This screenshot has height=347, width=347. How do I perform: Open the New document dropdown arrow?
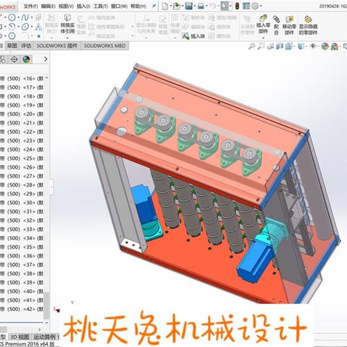171,6
